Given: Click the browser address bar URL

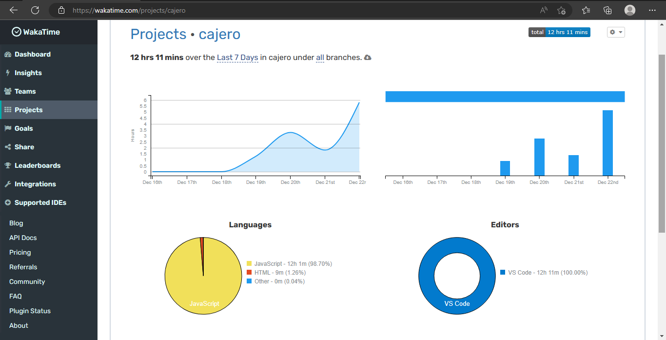Looking at the screenshot, I should [x=129, y=10].
